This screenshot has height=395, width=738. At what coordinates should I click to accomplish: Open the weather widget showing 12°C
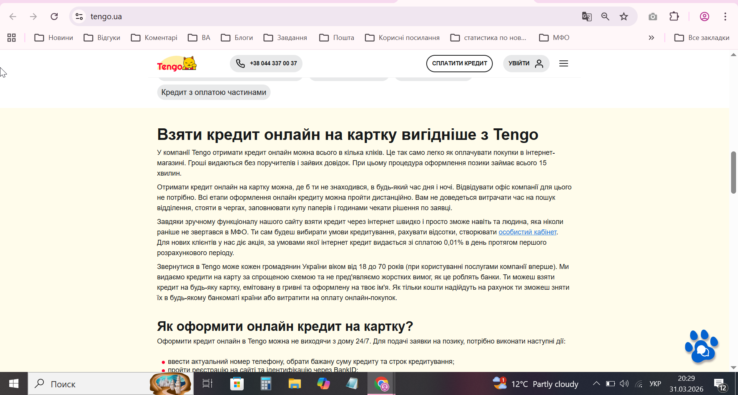coord(535,384)
